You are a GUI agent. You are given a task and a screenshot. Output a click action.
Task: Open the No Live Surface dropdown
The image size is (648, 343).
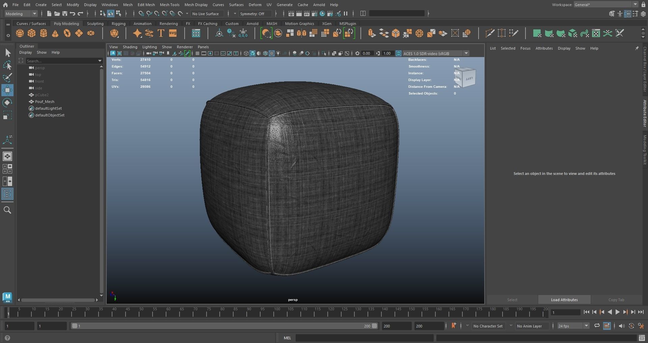pos(208,14)
